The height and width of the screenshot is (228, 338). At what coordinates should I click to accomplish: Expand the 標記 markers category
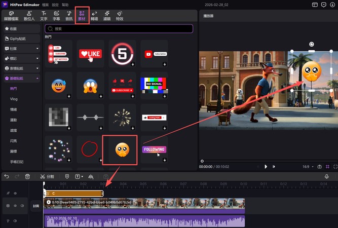click(22, 58)
